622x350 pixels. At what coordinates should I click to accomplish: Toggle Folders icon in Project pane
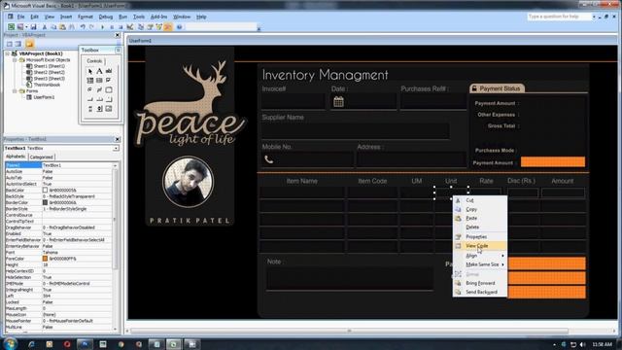point(29,44)
